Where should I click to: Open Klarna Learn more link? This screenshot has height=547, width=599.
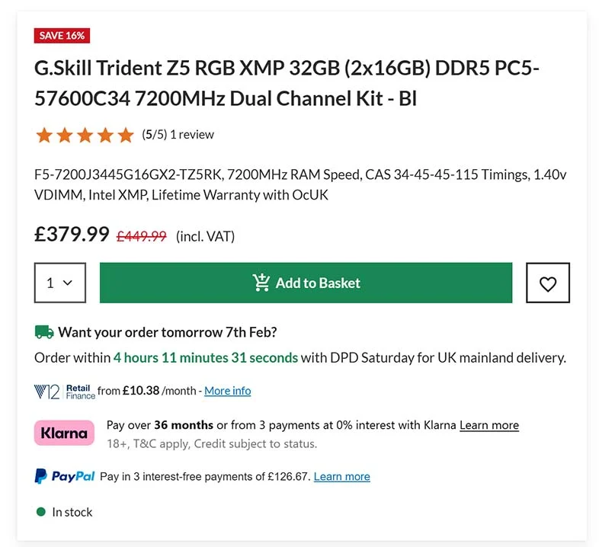click(x=488, y=425)
